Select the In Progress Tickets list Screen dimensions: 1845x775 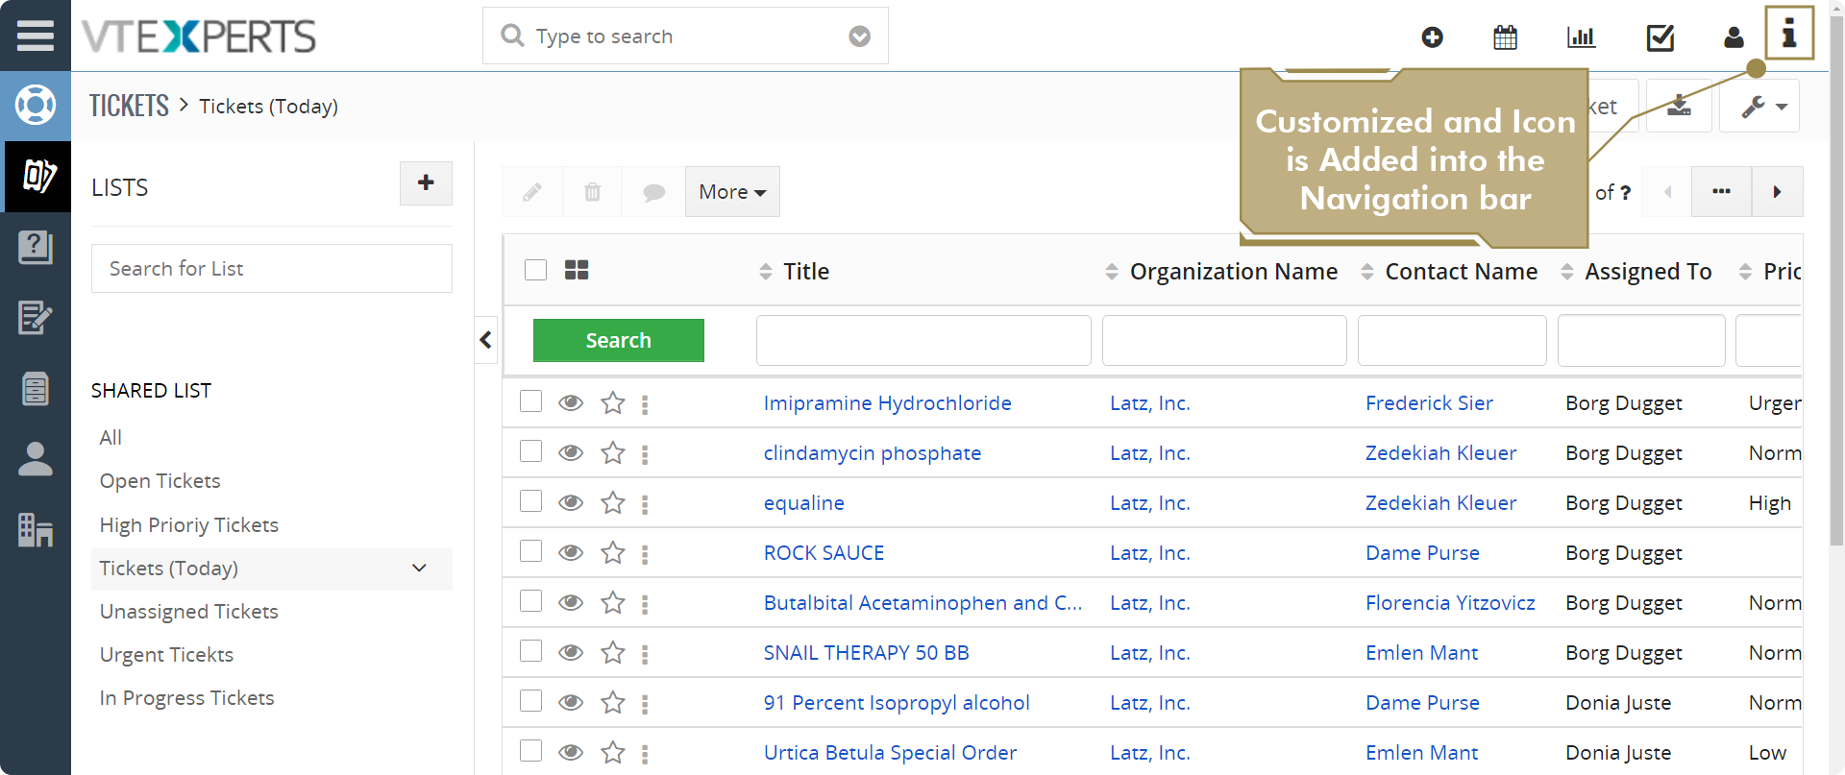click(187, 698)
